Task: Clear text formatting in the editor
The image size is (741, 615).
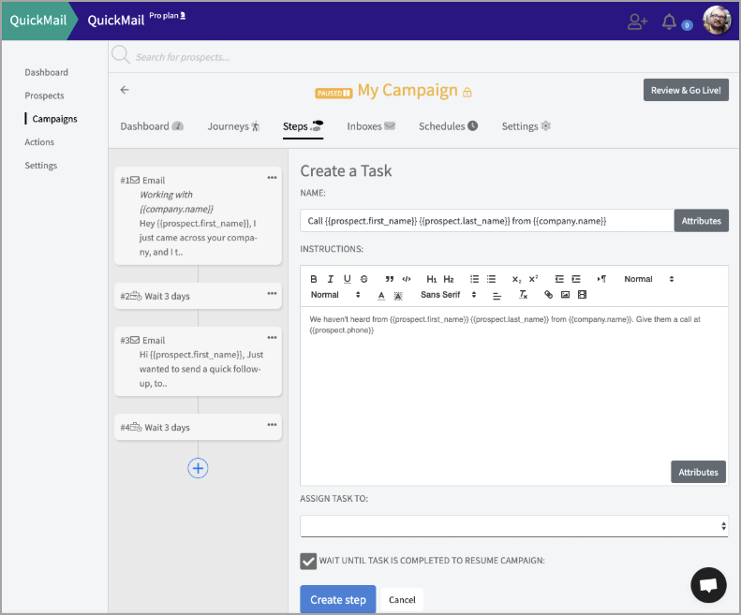Action: click(524, 295)
